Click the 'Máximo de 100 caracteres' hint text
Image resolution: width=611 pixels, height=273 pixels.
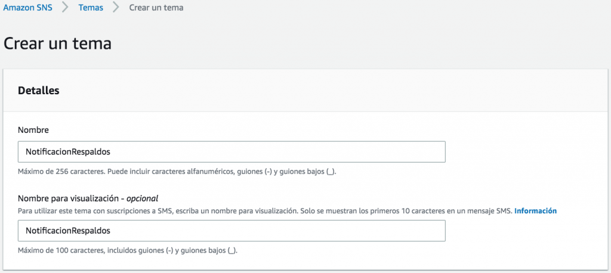coord(128,250)
